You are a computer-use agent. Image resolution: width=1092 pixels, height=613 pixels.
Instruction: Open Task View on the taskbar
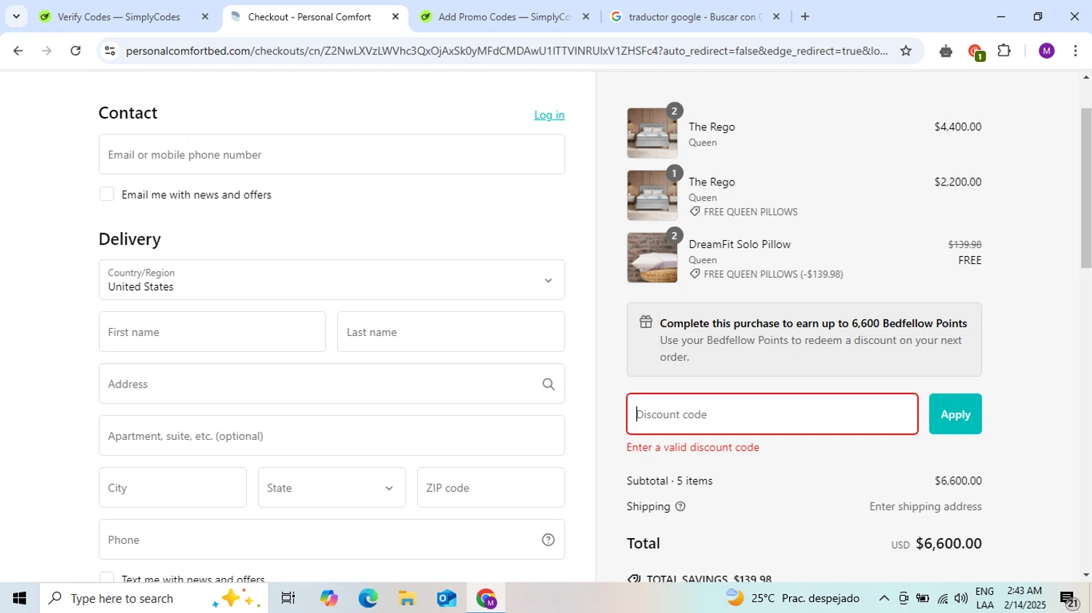[x=288, y=598]
